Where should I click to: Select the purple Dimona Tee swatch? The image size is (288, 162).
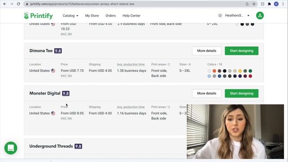click(240, 76)
